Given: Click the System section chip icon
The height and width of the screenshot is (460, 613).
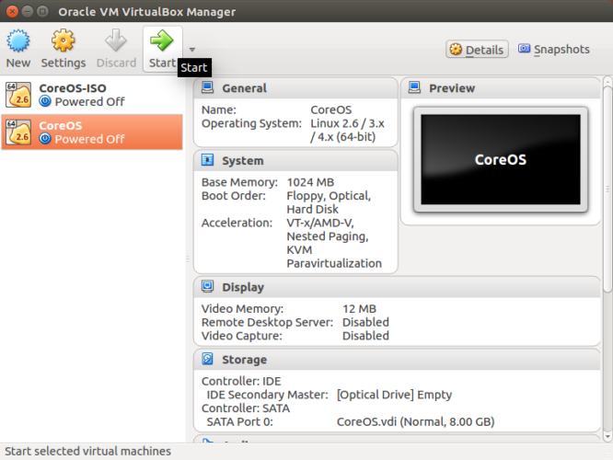Looking at the screenshot, I should click(208, 160).
